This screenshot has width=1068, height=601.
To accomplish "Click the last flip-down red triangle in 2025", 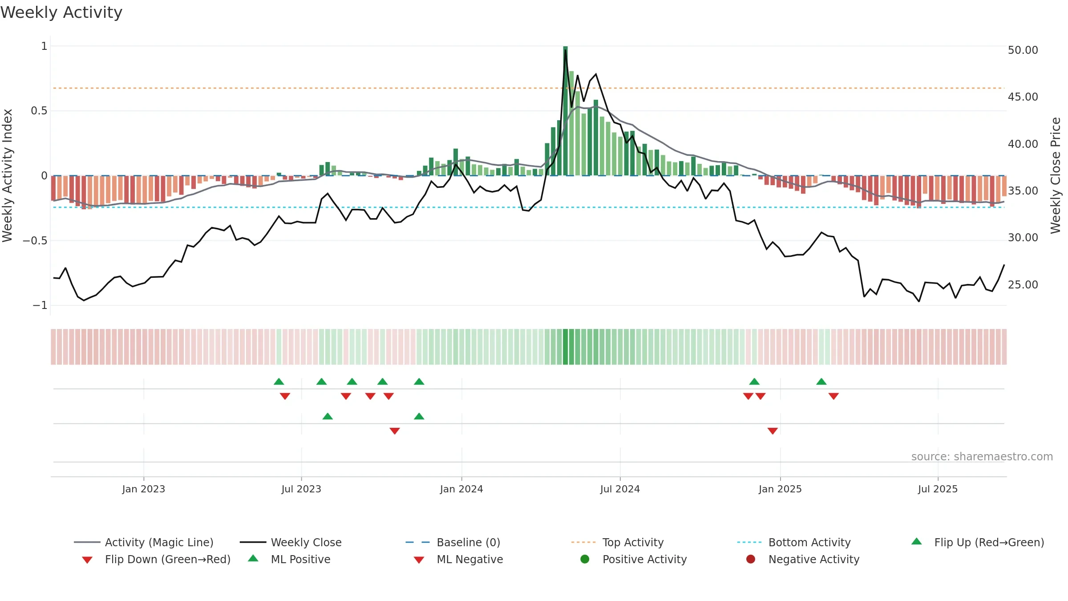I will [x=833, y=396].
